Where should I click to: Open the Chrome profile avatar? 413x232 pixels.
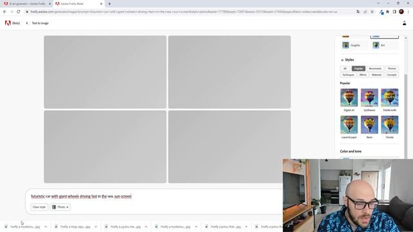click(x=401, y=12)
